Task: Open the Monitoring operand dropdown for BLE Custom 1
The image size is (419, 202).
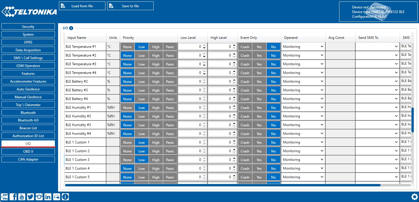Action: point(303,142)
